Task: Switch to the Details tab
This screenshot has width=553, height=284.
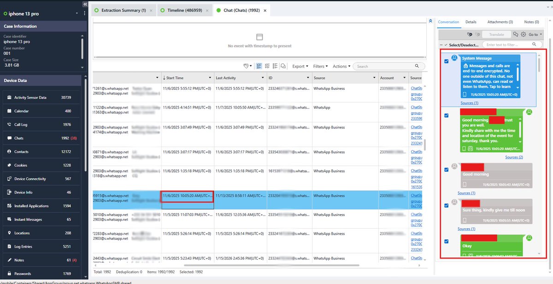Action: point(471,22)
